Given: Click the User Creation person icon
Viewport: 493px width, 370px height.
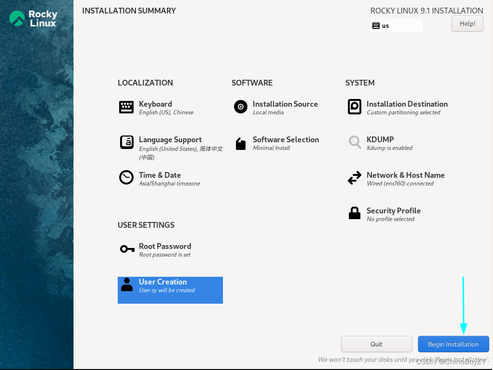Looking at the screenshot, I should 126,285.
